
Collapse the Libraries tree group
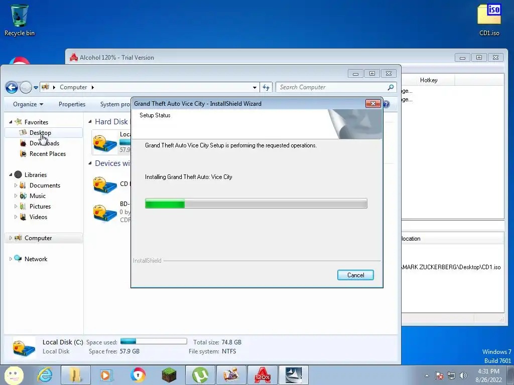[x=11, y=175]
